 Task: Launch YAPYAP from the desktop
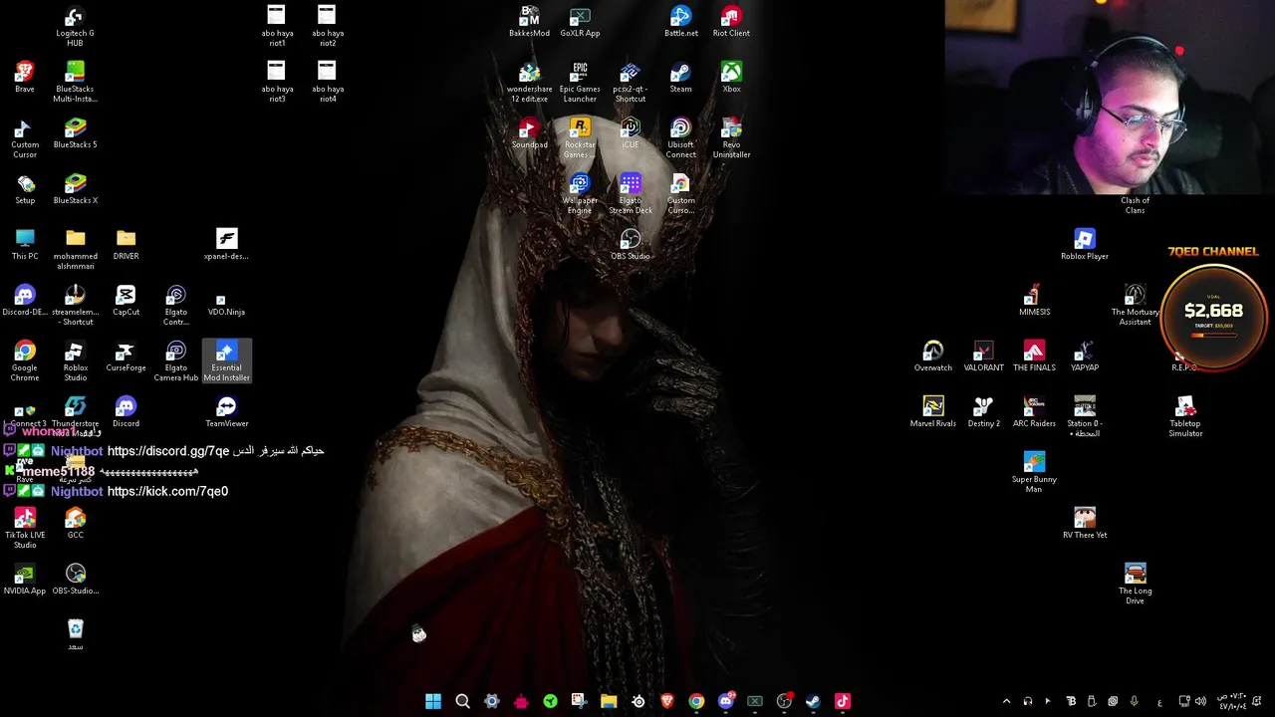click(1085, 357)
